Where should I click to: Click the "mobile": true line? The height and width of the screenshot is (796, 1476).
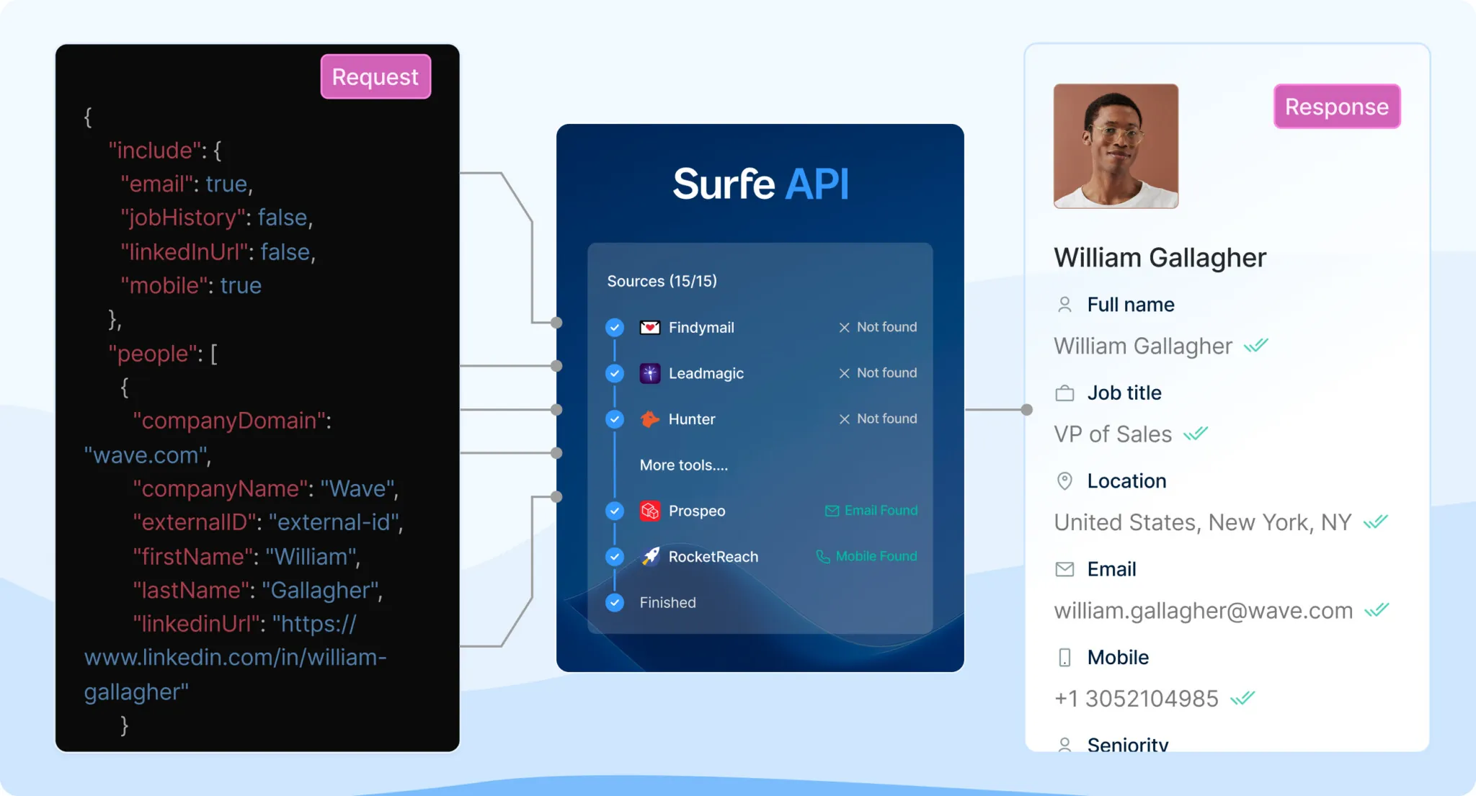click(x=191, y=286)
